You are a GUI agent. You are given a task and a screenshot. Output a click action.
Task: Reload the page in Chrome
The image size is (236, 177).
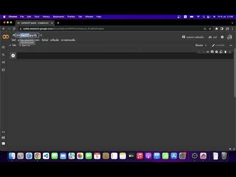[14, 29]
